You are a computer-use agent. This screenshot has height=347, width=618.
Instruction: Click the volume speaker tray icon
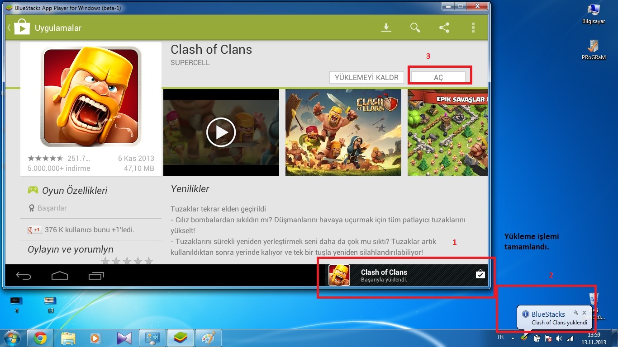(559, 338)
